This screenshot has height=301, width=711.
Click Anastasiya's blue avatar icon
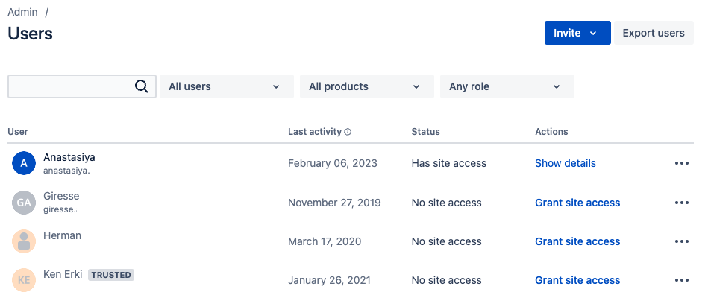coord(24,163)
